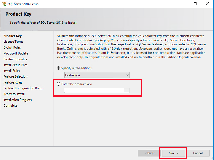Go to License Terms step
This screenshot has height=160, width=214.
13,42
